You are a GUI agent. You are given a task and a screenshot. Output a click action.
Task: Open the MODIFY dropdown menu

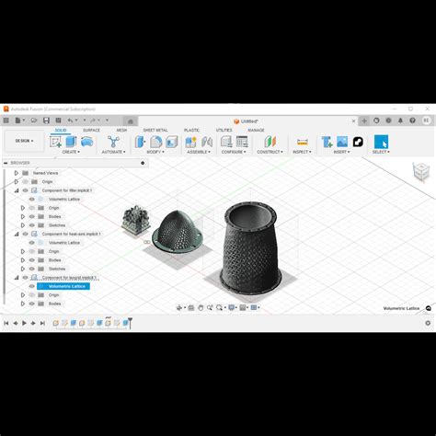tap(155, 152)
